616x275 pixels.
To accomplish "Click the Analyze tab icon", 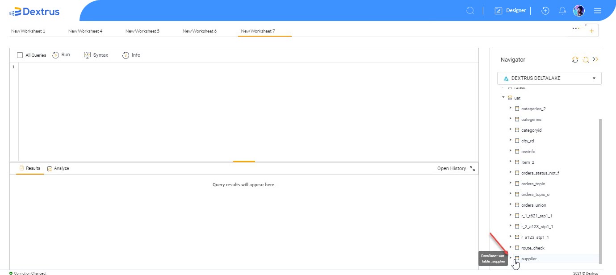I will [50, 168].
